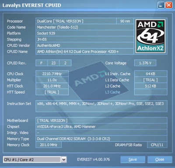Screen dimensions: 175x168
Task: Close window with red X button
Action: pyautogui.click(x=169, y=5)
